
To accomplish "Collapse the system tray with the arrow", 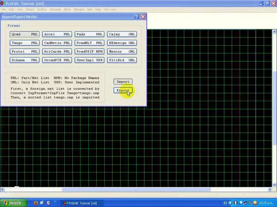I will tap(230, 203).
